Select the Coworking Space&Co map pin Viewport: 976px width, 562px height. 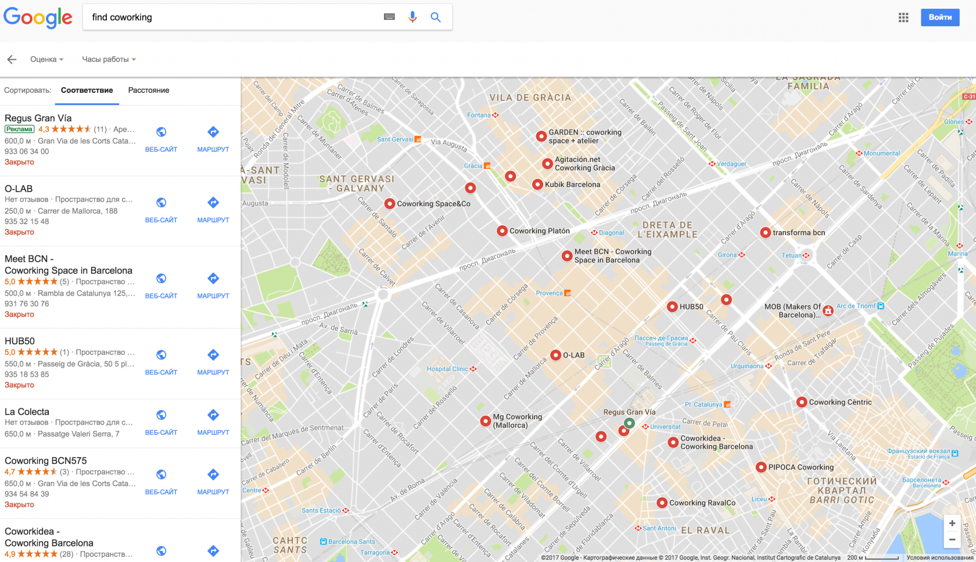tap(390, 204)
